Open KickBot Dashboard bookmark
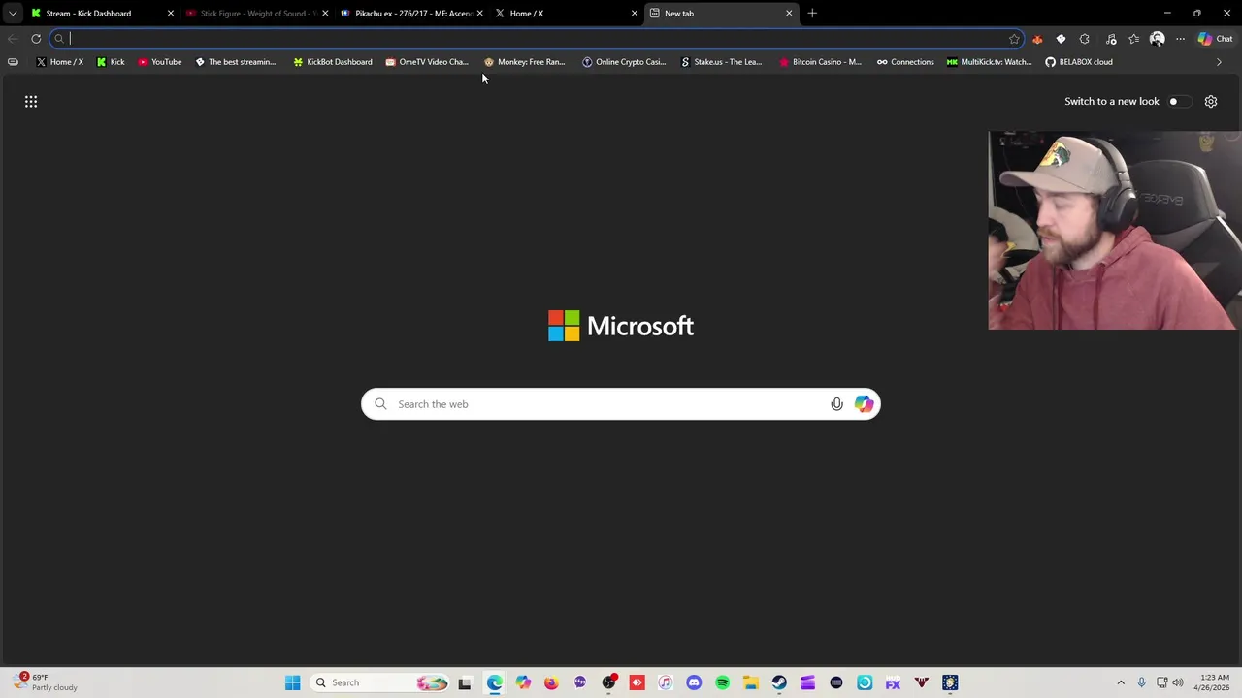Viewport: 1242px width, 698px height. (333, 62)
